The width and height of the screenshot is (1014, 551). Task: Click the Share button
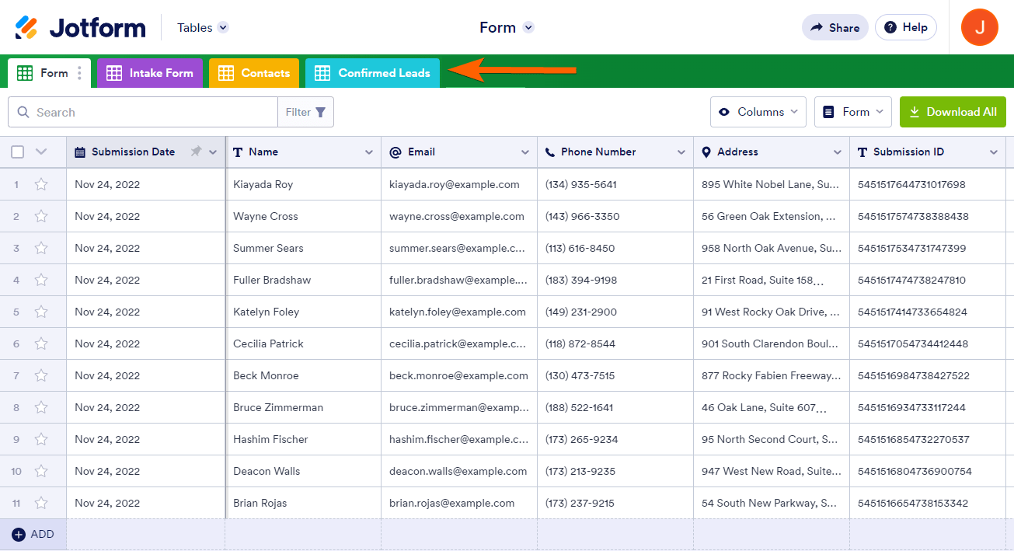point(835,27)
